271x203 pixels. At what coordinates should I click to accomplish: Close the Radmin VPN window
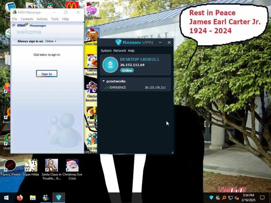click(169, 43)
